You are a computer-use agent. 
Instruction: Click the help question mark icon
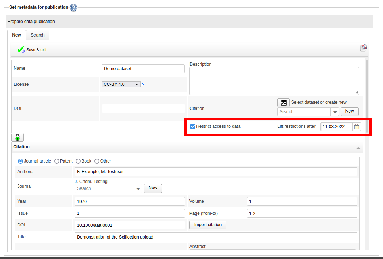(x=74, y=7)
